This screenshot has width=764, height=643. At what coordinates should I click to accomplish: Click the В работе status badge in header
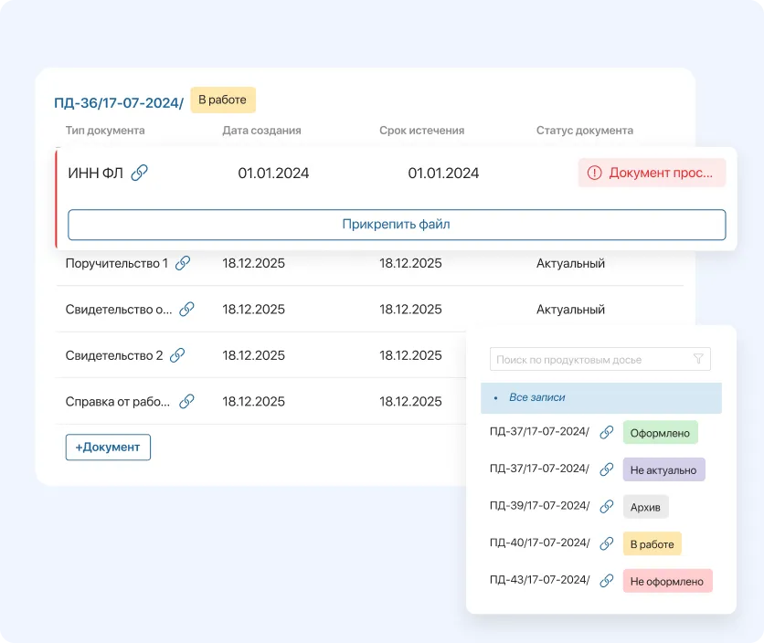223,100
